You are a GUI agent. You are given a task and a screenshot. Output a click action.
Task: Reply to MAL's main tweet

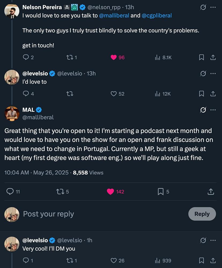point(10,191)
